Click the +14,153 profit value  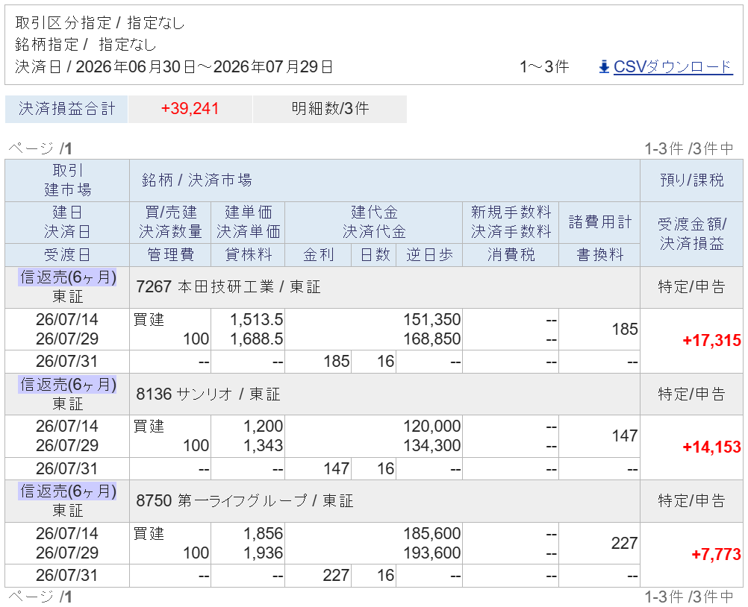click(x=711, y=447)
